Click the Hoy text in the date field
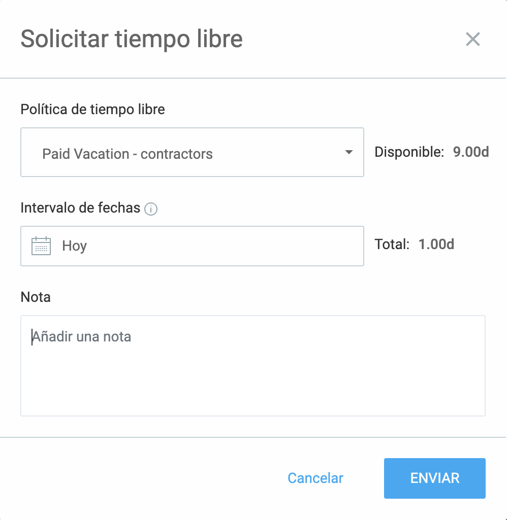 point(74,246)
